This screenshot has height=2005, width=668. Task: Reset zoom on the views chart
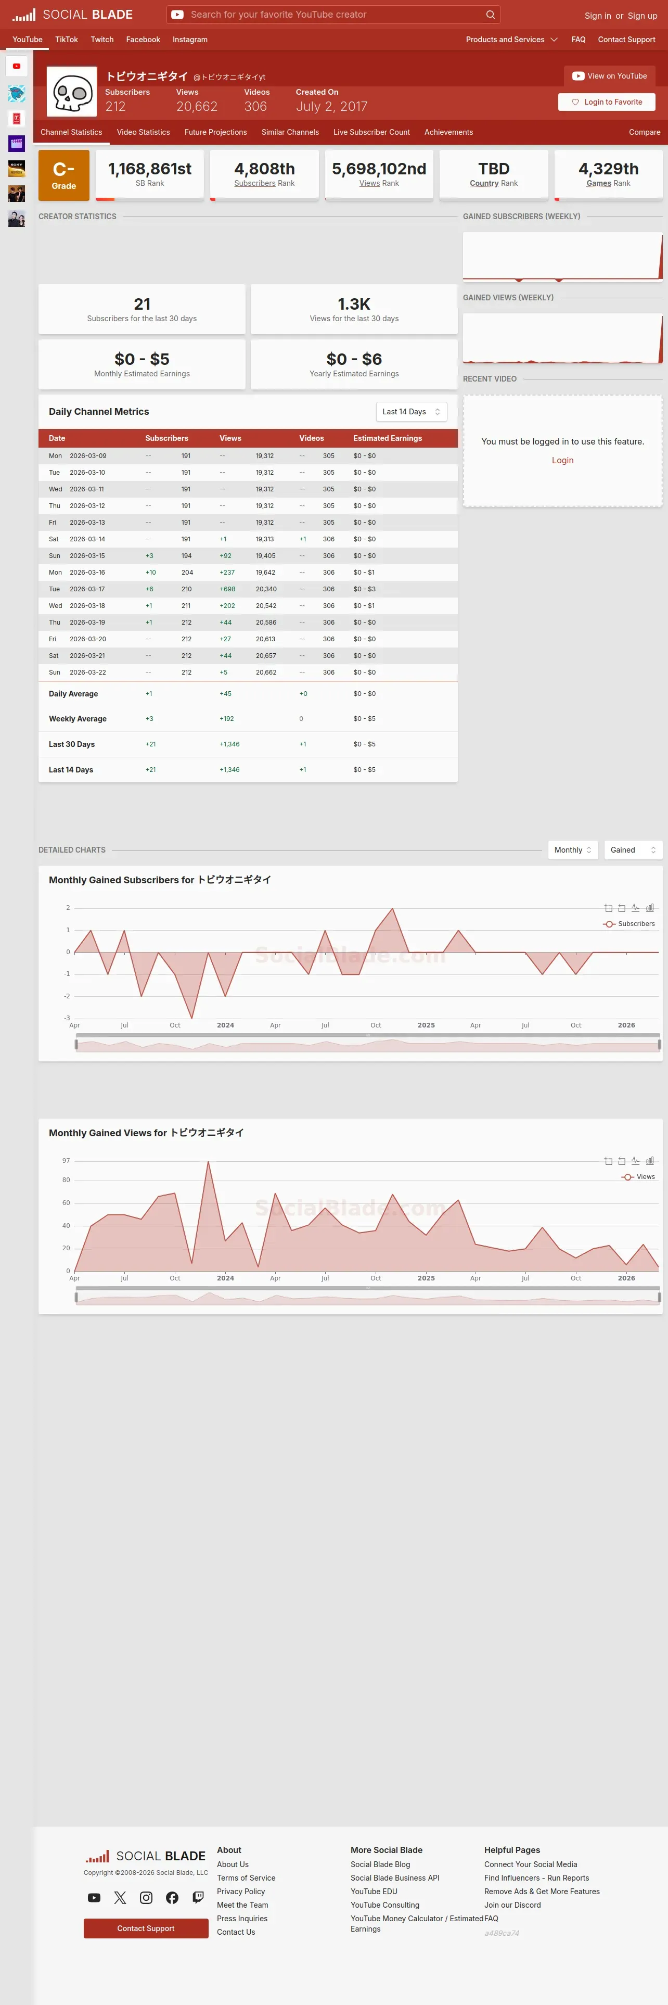[621, 1161]
